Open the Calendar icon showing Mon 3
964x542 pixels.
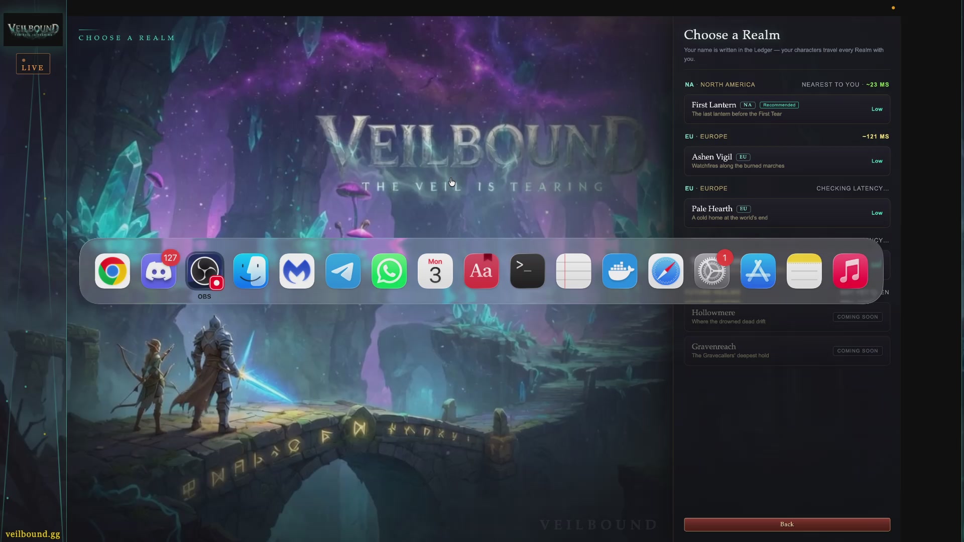(435, 271)
